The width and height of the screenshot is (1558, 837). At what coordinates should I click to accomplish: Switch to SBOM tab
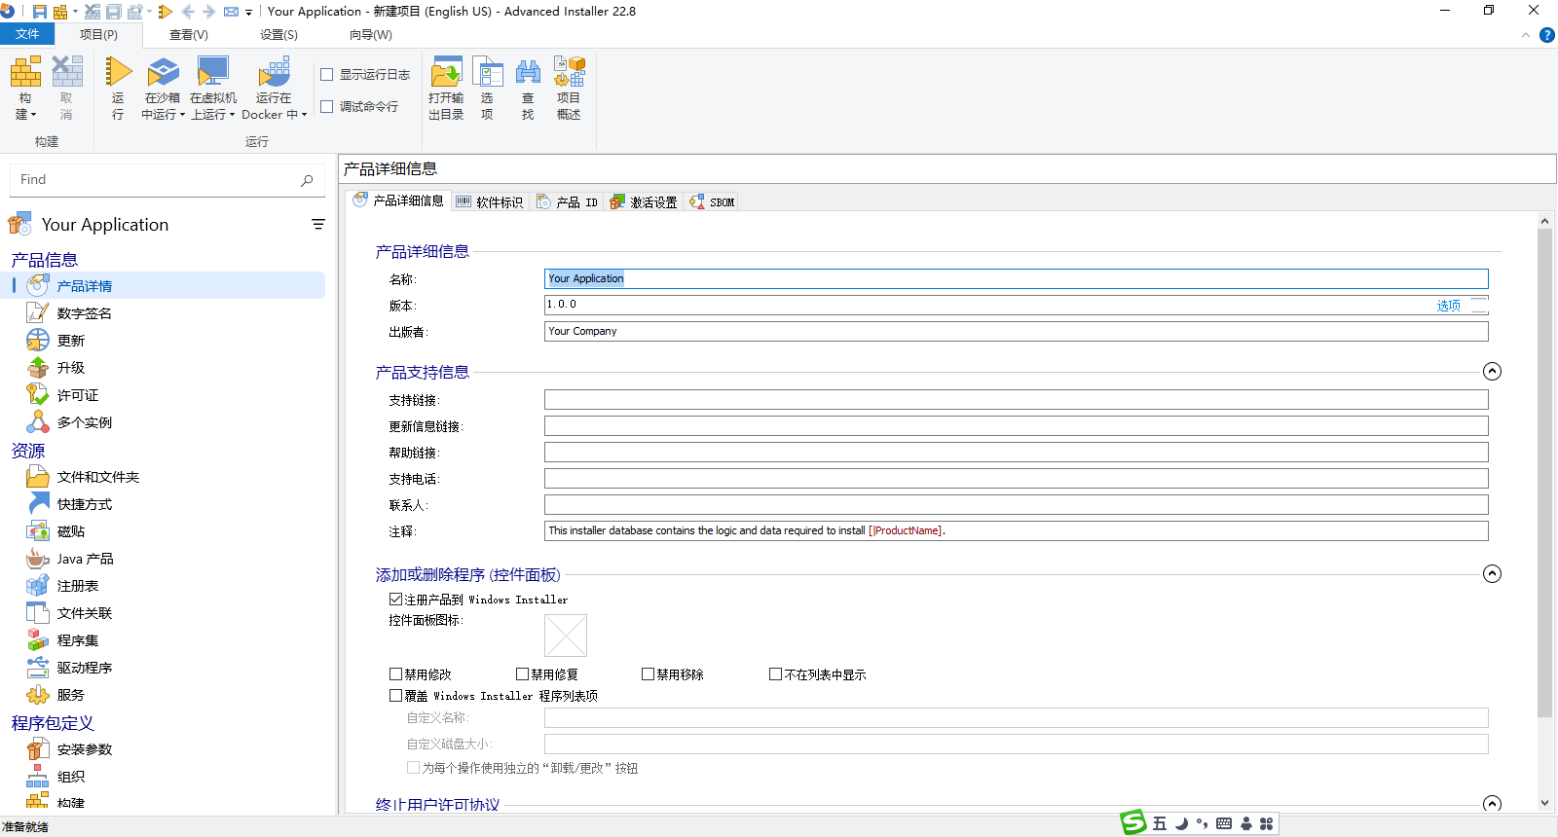click(x=712, y=201)
